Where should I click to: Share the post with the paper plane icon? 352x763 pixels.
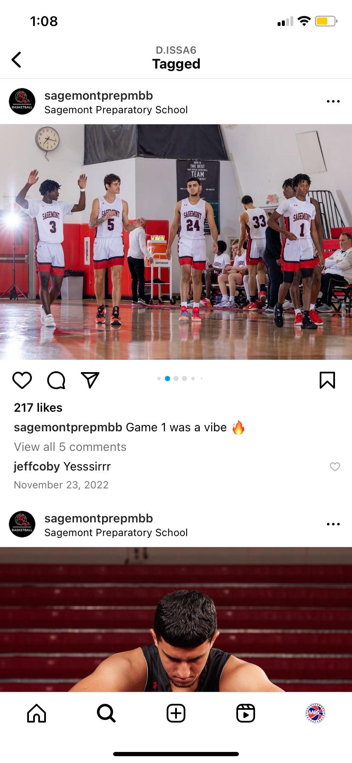tap(90, 380)
